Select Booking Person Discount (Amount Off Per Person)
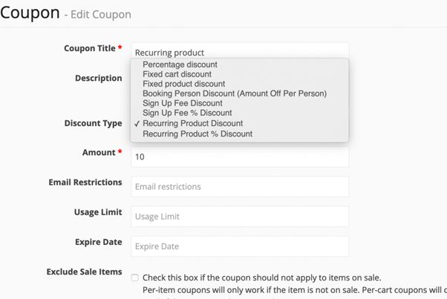The height and width of the screenshot is (299, 447). 234,93
